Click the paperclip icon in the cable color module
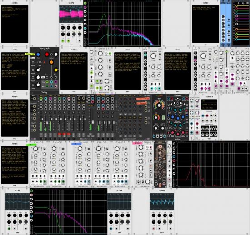The image size is (250, 235). 243,3
